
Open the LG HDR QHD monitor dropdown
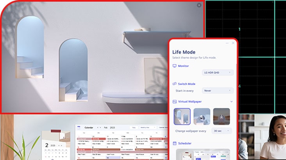(x=218, y=72)
